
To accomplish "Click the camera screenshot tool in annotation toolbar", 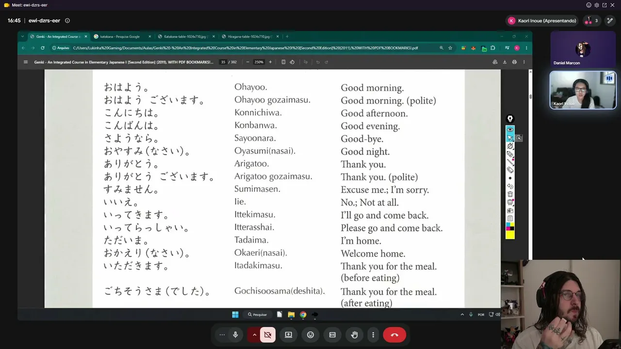I will pyautogui.click(x=510, y=210).
